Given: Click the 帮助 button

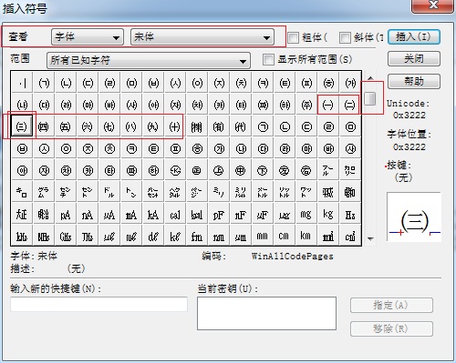Looking at the screenshot, I should [x=414, y=81].
